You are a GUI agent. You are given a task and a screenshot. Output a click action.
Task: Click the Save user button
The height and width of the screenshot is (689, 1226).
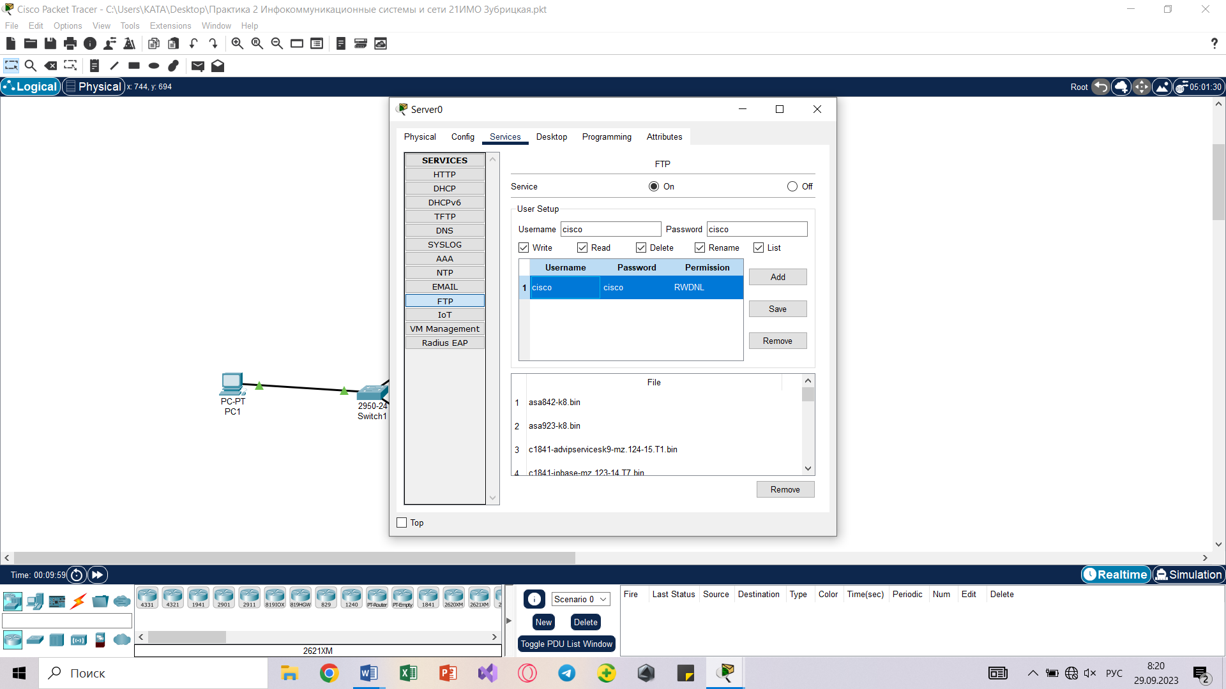click(778, 309)
